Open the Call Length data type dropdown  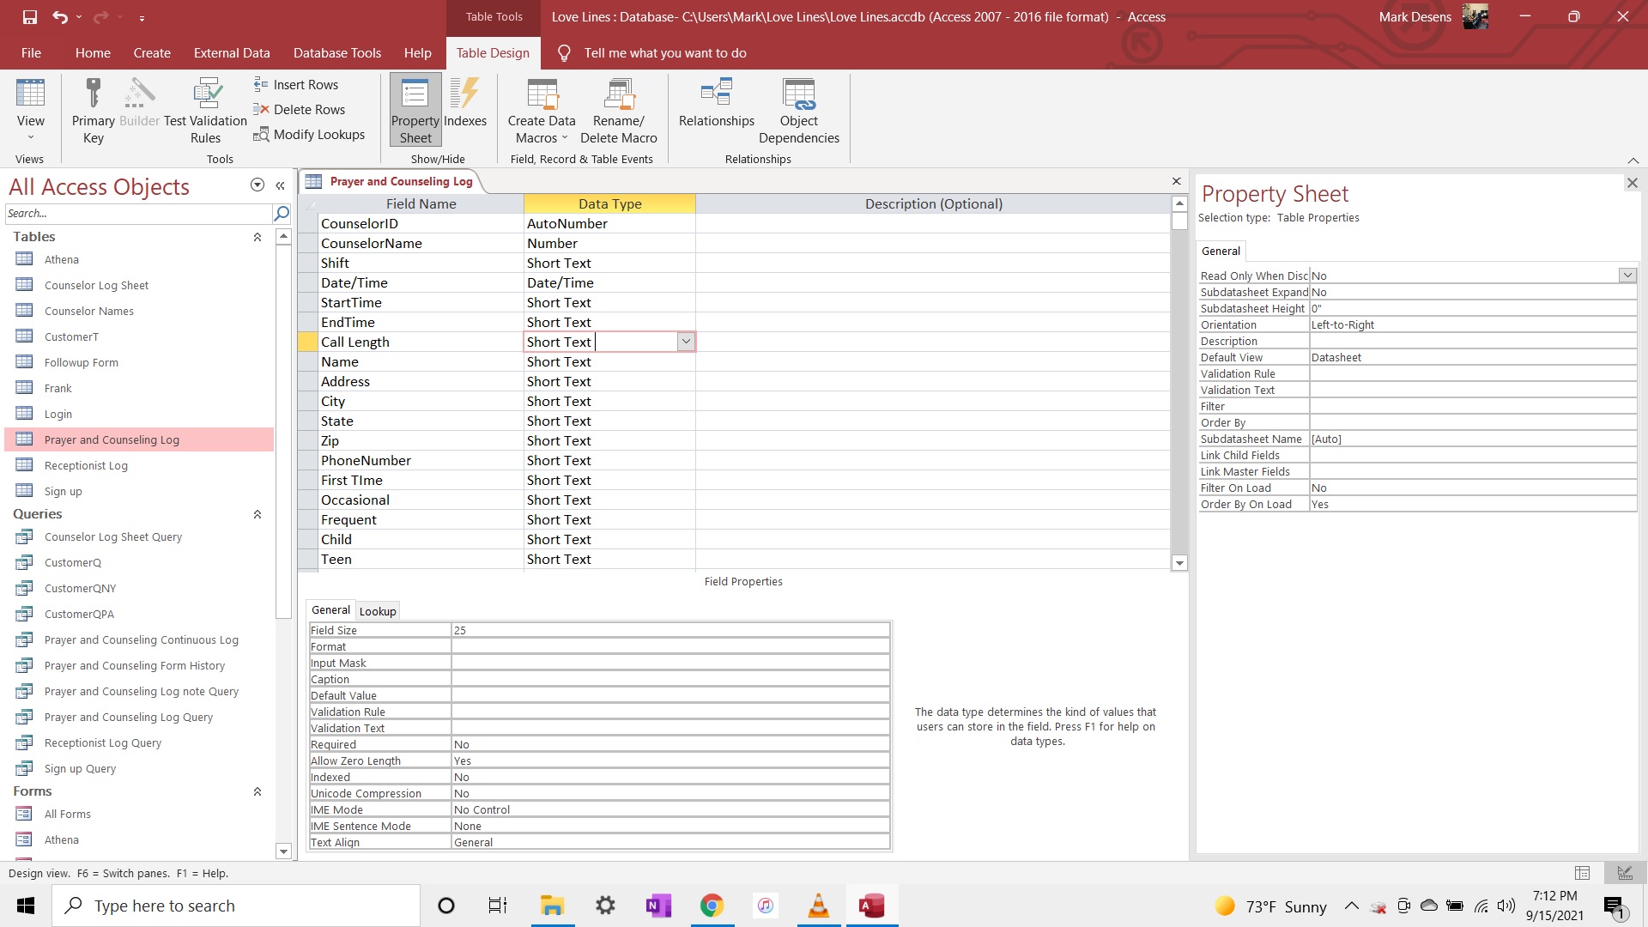tap(685, 342)
